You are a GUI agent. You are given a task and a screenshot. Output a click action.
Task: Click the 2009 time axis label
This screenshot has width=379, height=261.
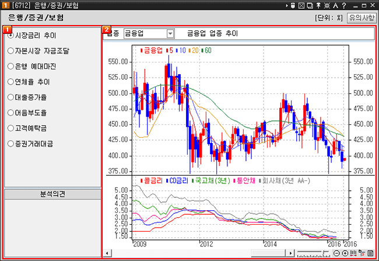(140, 244)
